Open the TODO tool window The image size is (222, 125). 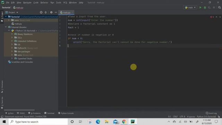coord(21,113)
